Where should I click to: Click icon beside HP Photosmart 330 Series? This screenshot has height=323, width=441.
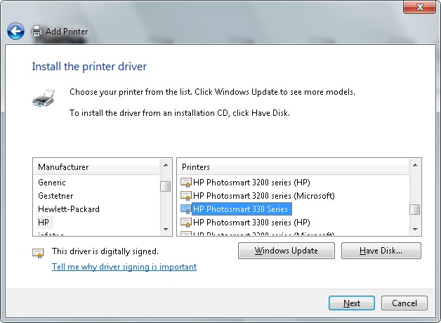(186, 209)
